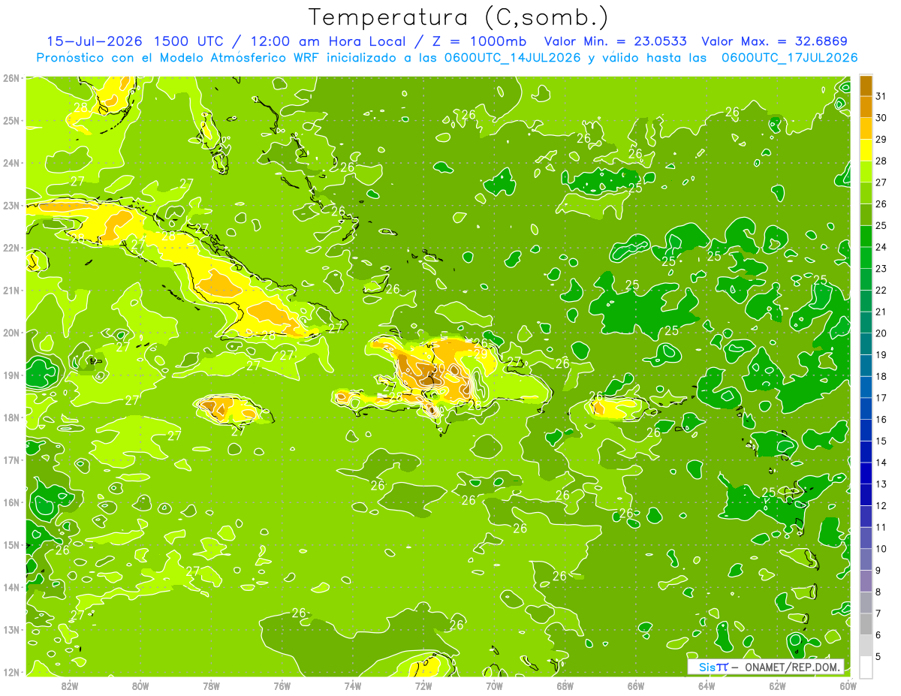Select the blue legend swatch between 15 and 16
The width and height of the screenshot is (901, 696).
866,430
